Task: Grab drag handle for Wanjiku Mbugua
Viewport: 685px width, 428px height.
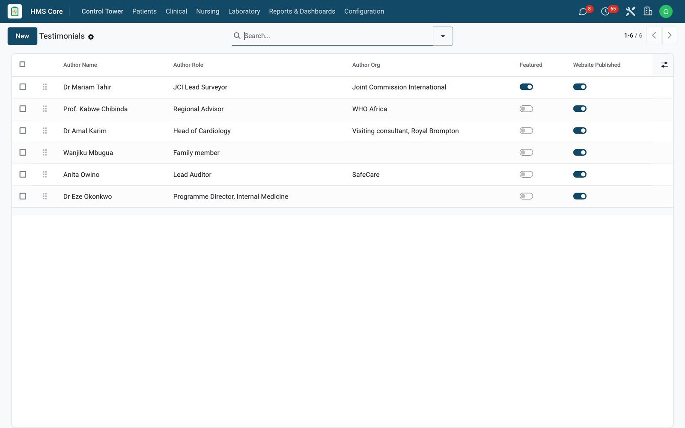Action: [45, 152]
